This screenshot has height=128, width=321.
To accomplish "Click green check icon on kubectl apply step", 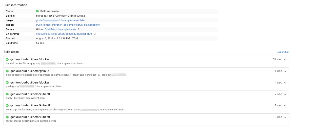I will click(7, 94).
